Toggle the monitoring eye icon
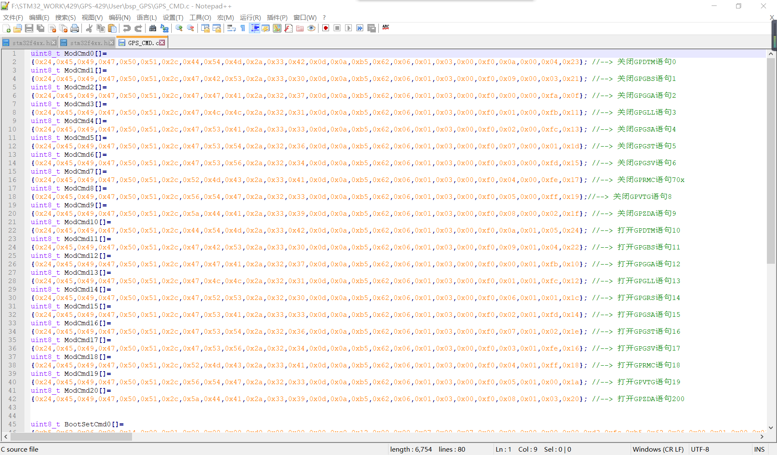This screenshot has height=455, width=777. 311,28
